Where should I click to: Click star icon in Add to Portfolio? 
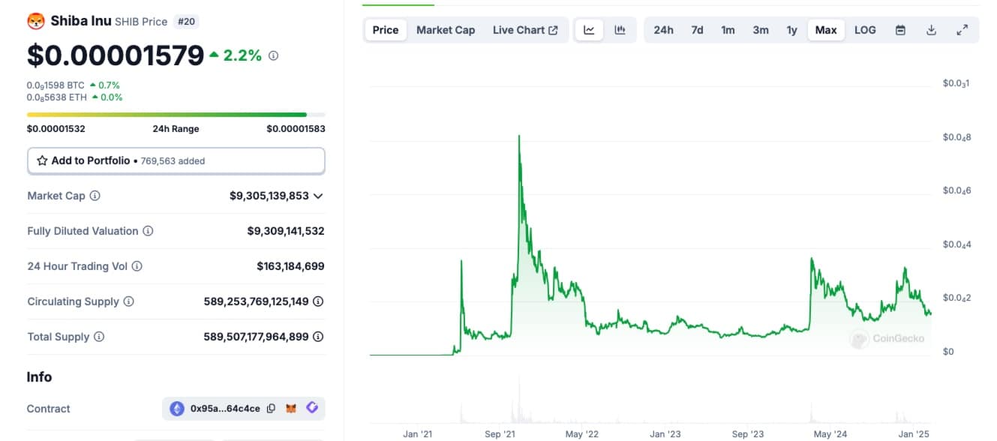(x=42, y=160)
